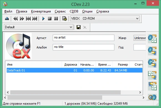Click the Eject CD button
This screenshot has height=108, width=161.
click(7, 19)
